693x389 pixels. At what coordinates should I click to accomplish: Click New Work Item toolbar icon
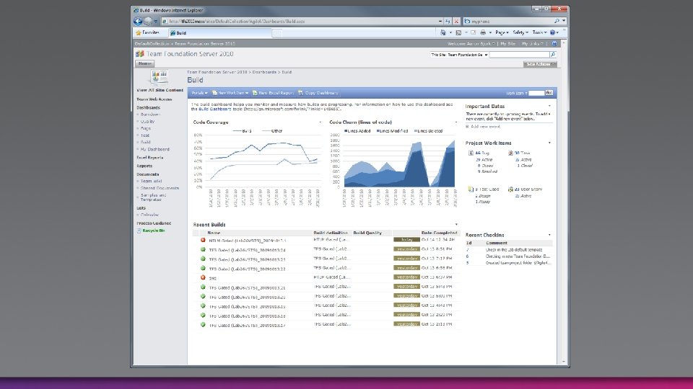click(215, 93)
